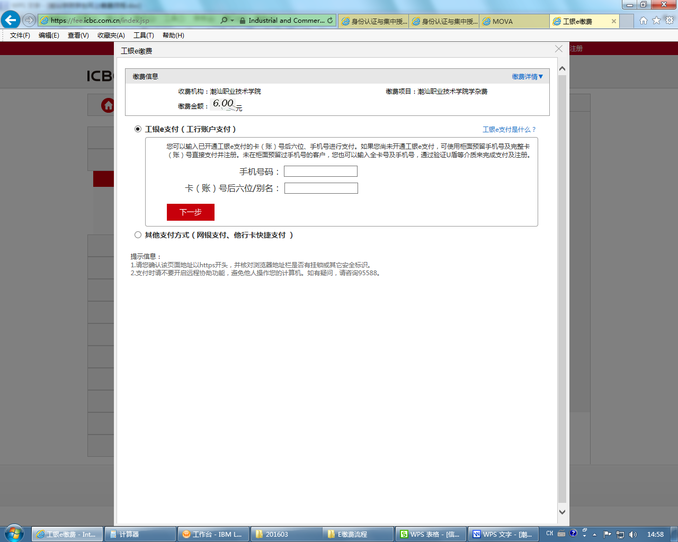Click the browser address bar URL
The height and width of the screenshot is (542, 678).
[100, 20]
